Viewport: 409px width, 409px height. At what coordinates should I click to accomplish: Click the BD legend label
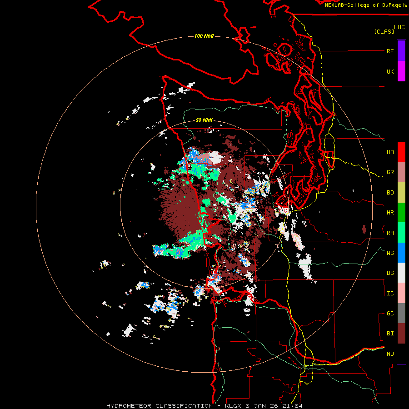tap(390, 193)
